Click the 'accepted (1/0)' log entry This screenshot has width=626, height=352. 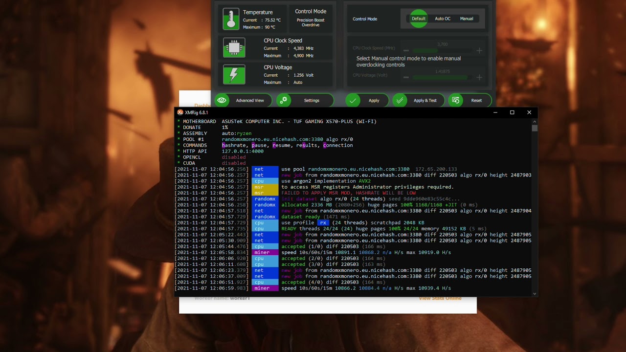tap(333, 246)
